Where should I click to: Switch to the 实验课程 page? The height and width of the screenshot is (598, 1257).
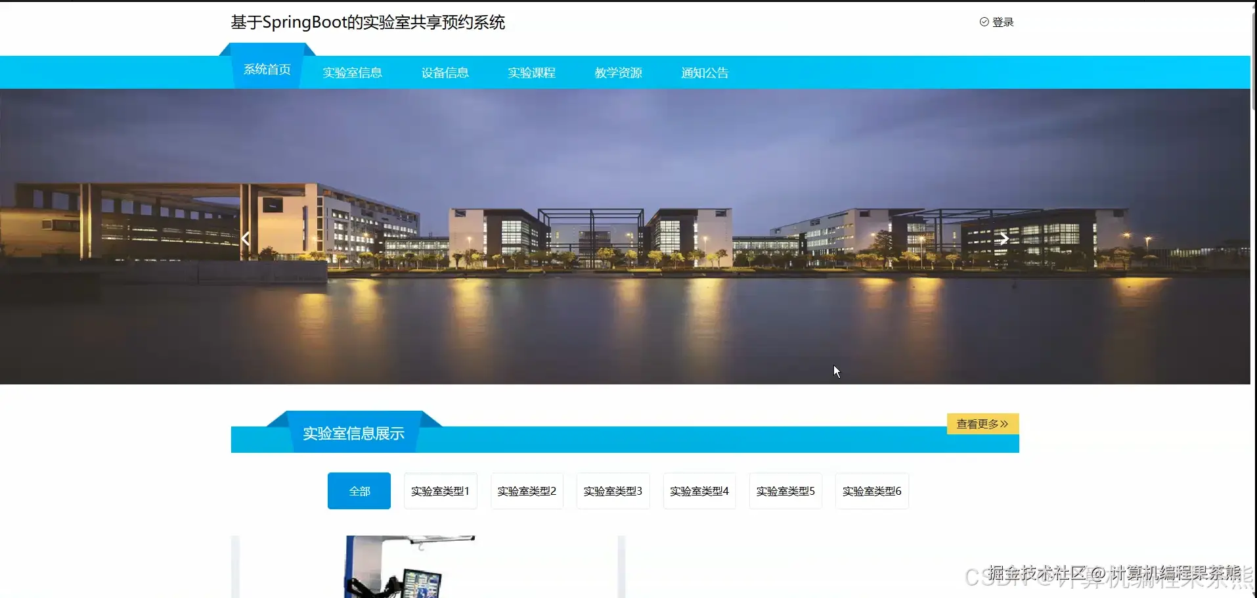(x=531, y=72)
